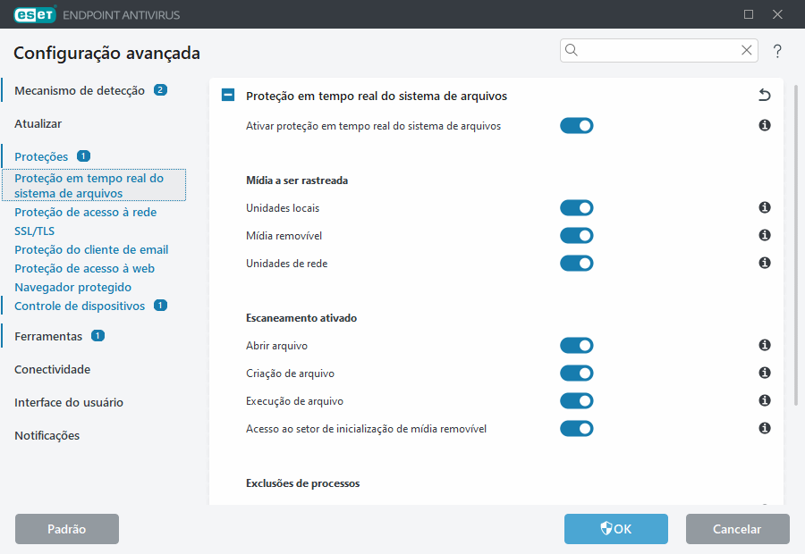Select Controle de dispositivos in the sidebar
Image resolution: width=805 pixels, height=554 pixels.
tap(80, 305)
